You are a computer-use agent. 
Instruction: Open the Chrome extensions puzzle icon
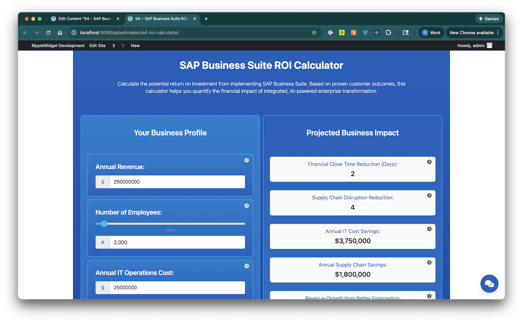[388, 33]
